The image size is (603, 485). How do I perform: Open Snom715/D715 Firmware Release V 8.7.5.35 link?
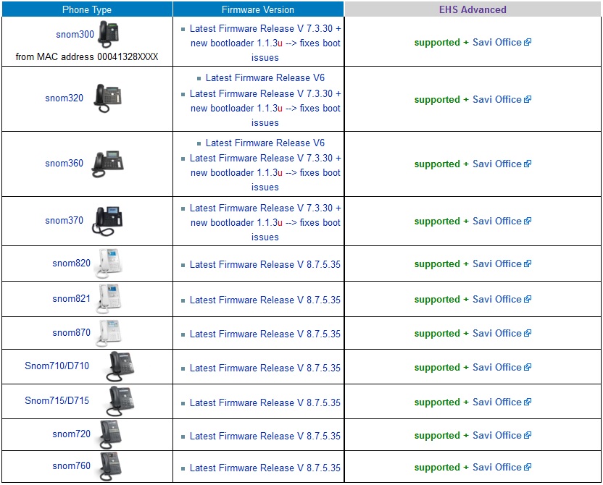[265, 402]
